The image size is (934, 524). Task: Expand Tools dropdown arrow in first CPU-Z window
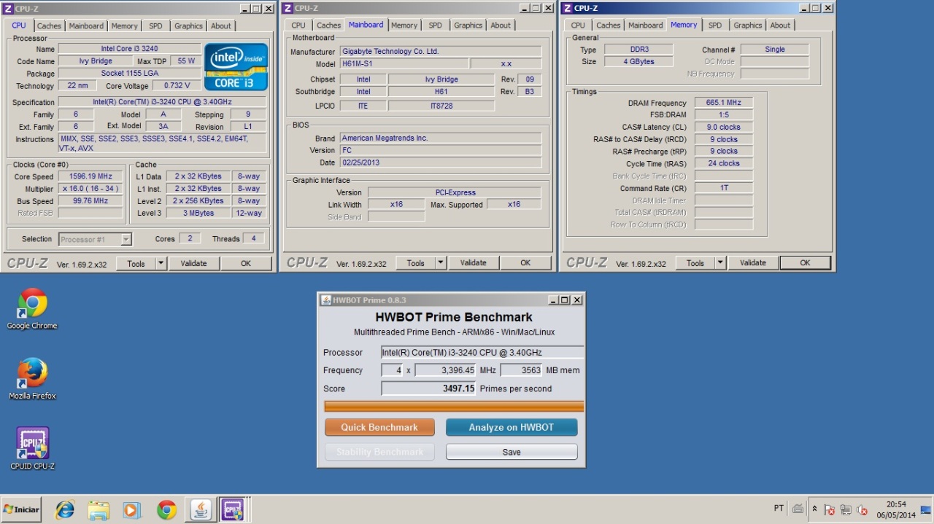tap(161, 264)
